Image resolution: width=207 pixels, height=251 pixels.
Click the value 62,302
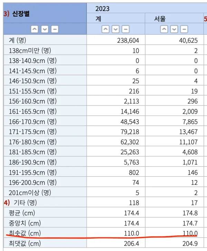click(130, 142)
